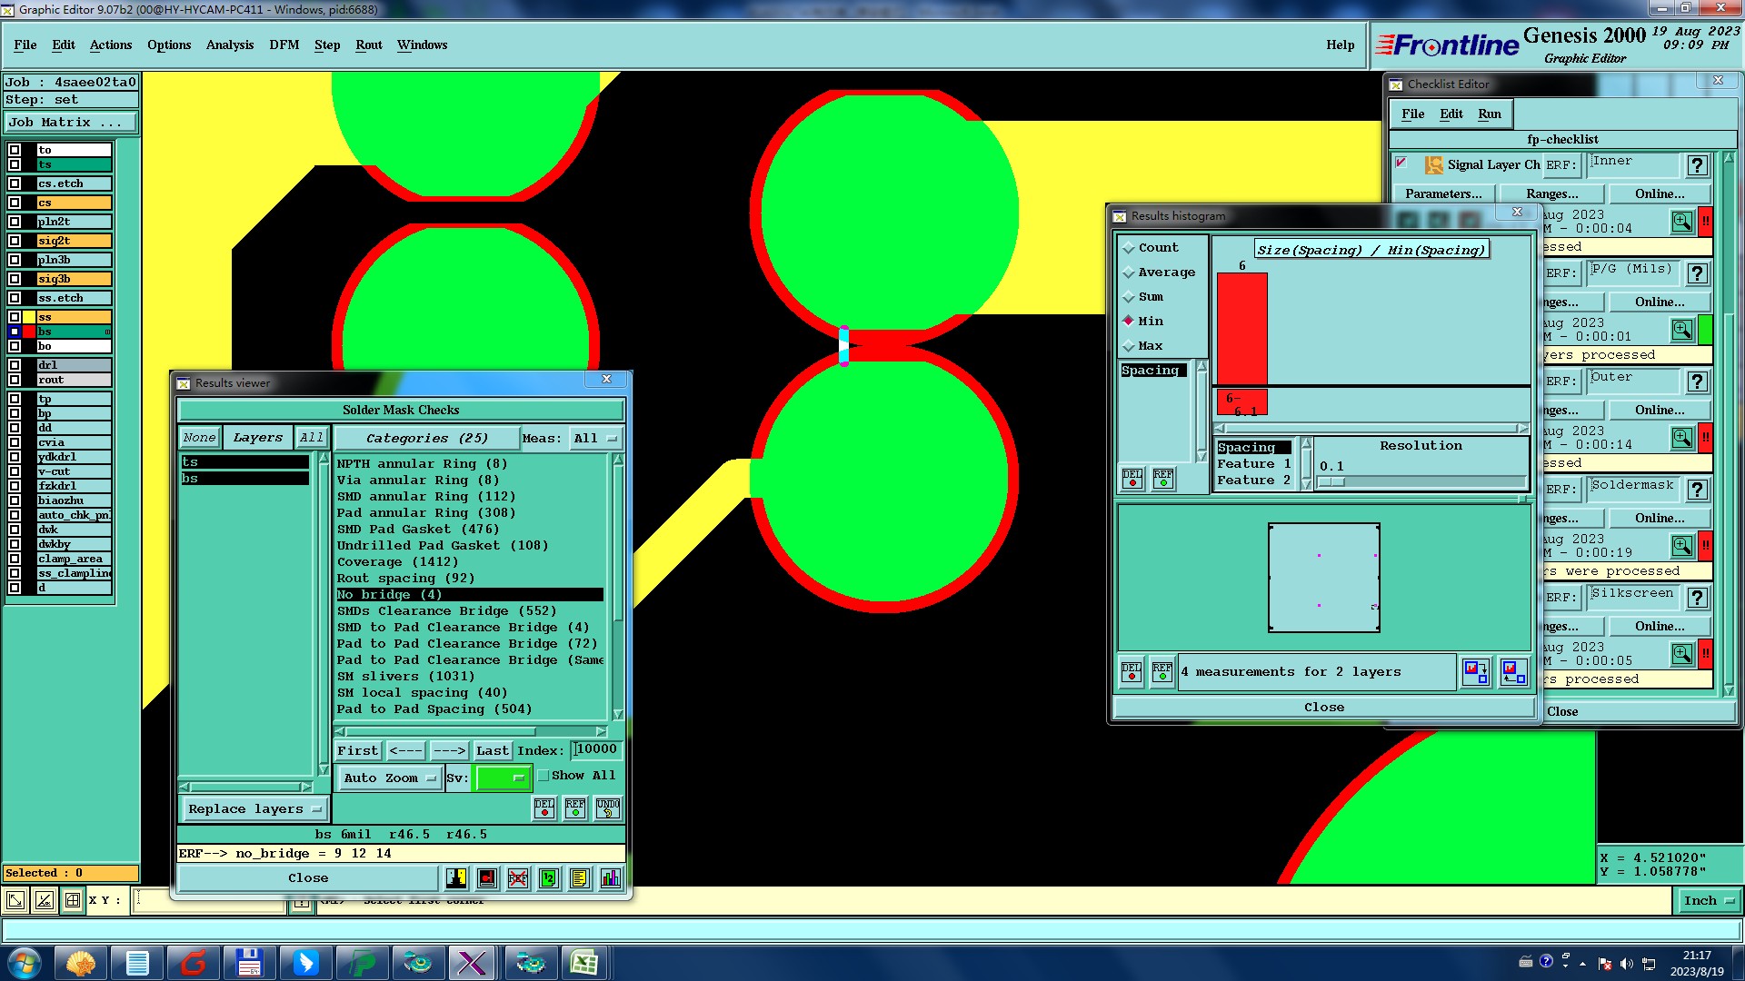Click the crossed-out REF icon
1745x981 pixels.
point(518,878)
